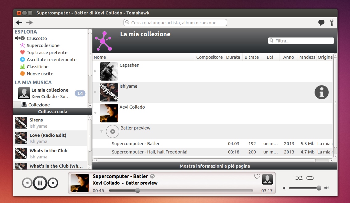Image resolution: width=350 pixels, height=203 pixels.
Task: Toggle shuffle playback
Action: point(299,178)
